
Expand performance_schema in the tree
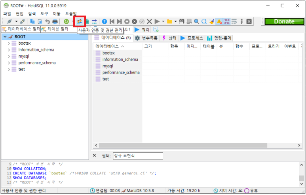pos(9,63)
